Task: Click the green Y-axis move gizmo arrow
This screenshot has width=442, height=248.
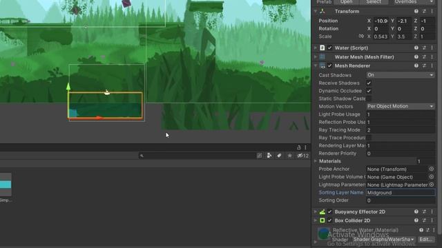Action: click(68, 87)
